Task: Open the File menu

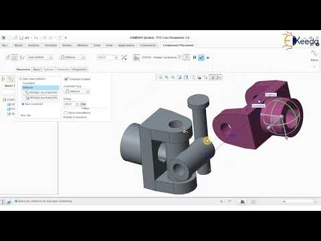Action: (5, 46)
